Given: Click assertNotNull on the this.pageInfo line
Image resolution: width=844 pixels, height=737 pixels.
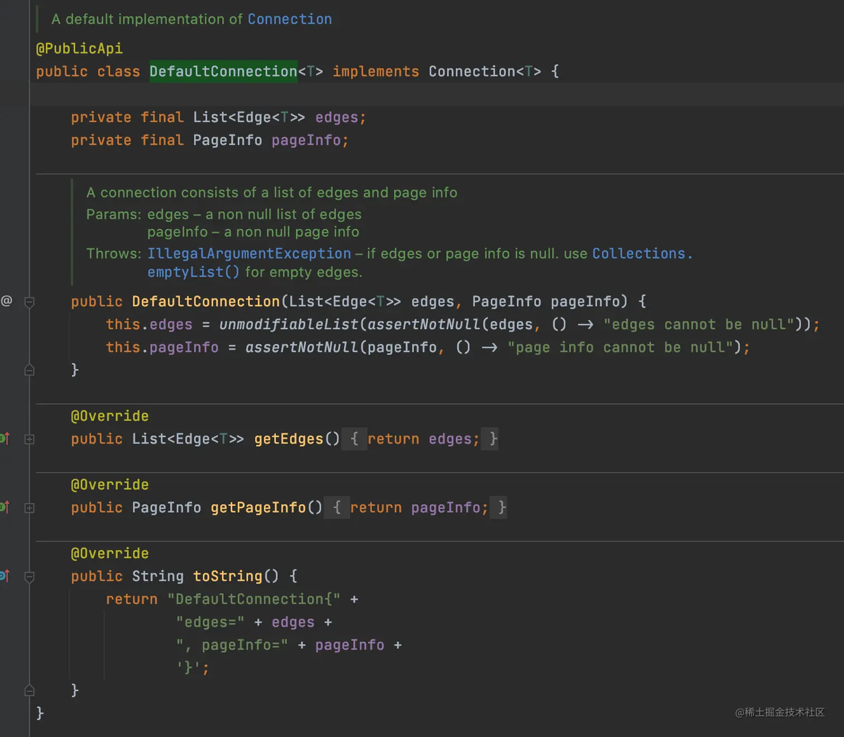Looking at the screenshot, I should [x=302, y=347].
